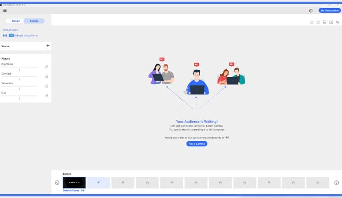This screenshot has height=198, width=342.
Task: Select EOS Webcam Utility Driver source
Action: point(23,36)
